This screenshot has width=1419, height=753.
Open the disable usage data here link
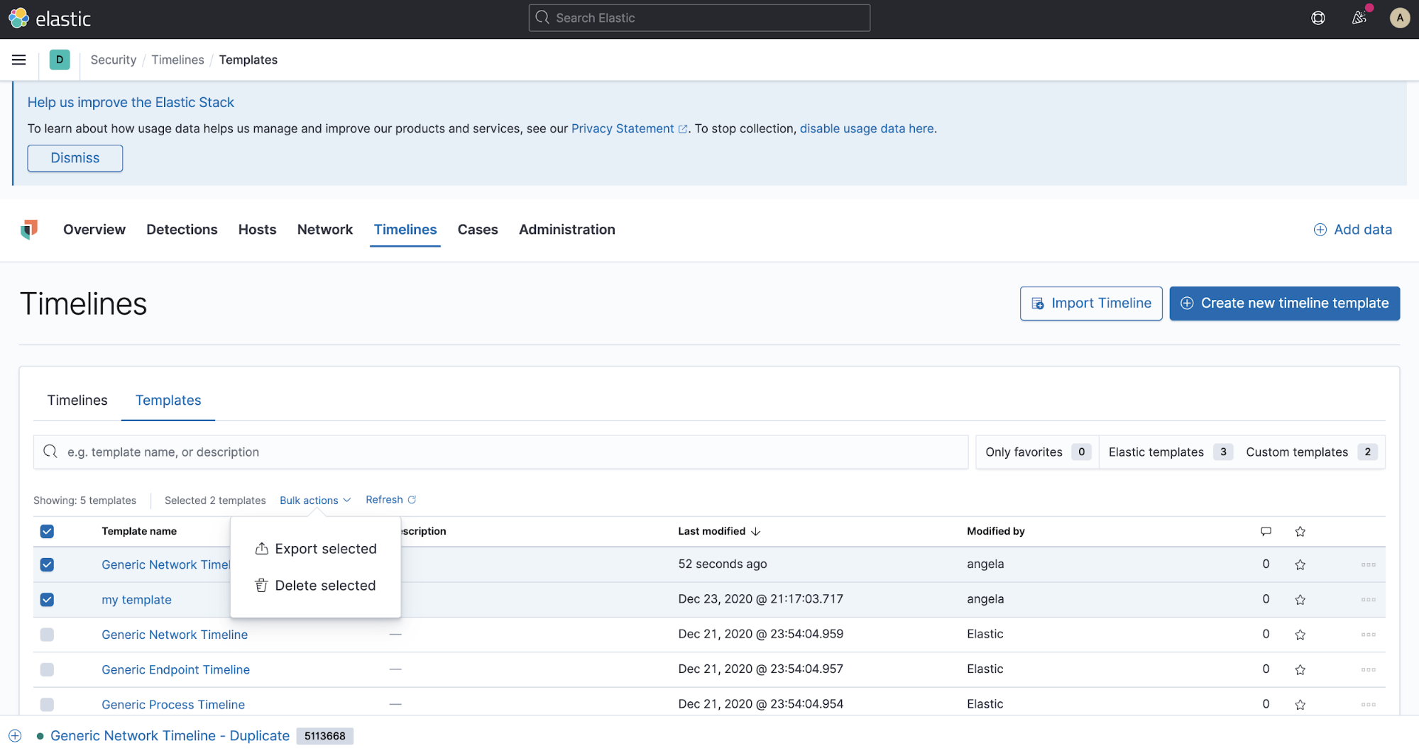[867, 129]
